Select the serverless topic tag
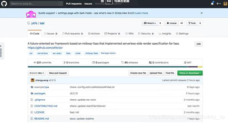The height and width of the screenshot is (123, 228). 43,53
